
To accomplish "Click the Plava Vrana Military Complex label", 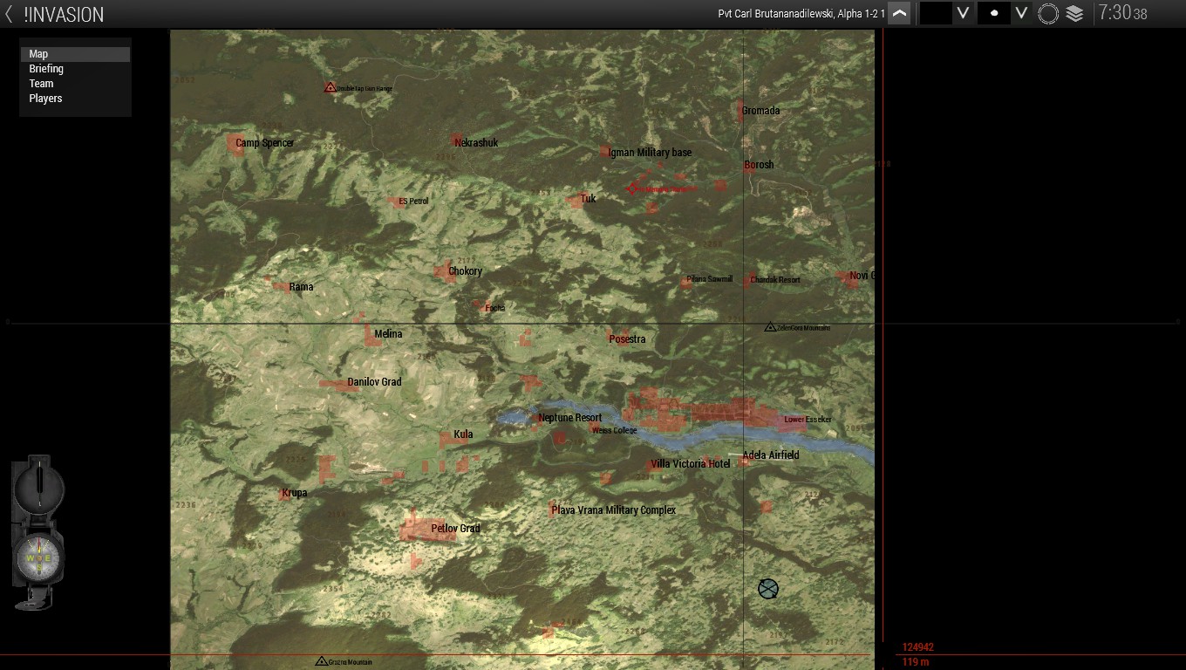I will [614, 510].
